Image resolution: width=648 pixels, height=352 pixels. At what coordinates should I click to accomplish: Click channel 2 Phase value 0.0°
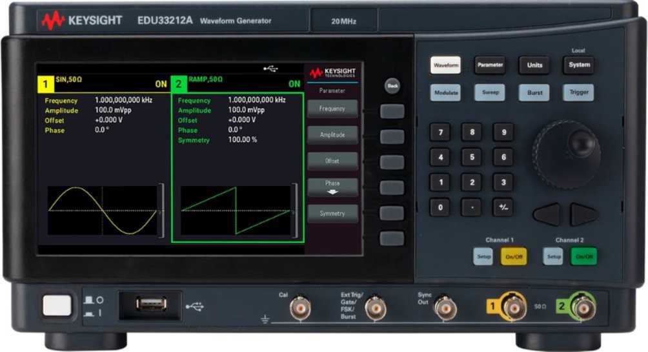click(x=235, y=130)
